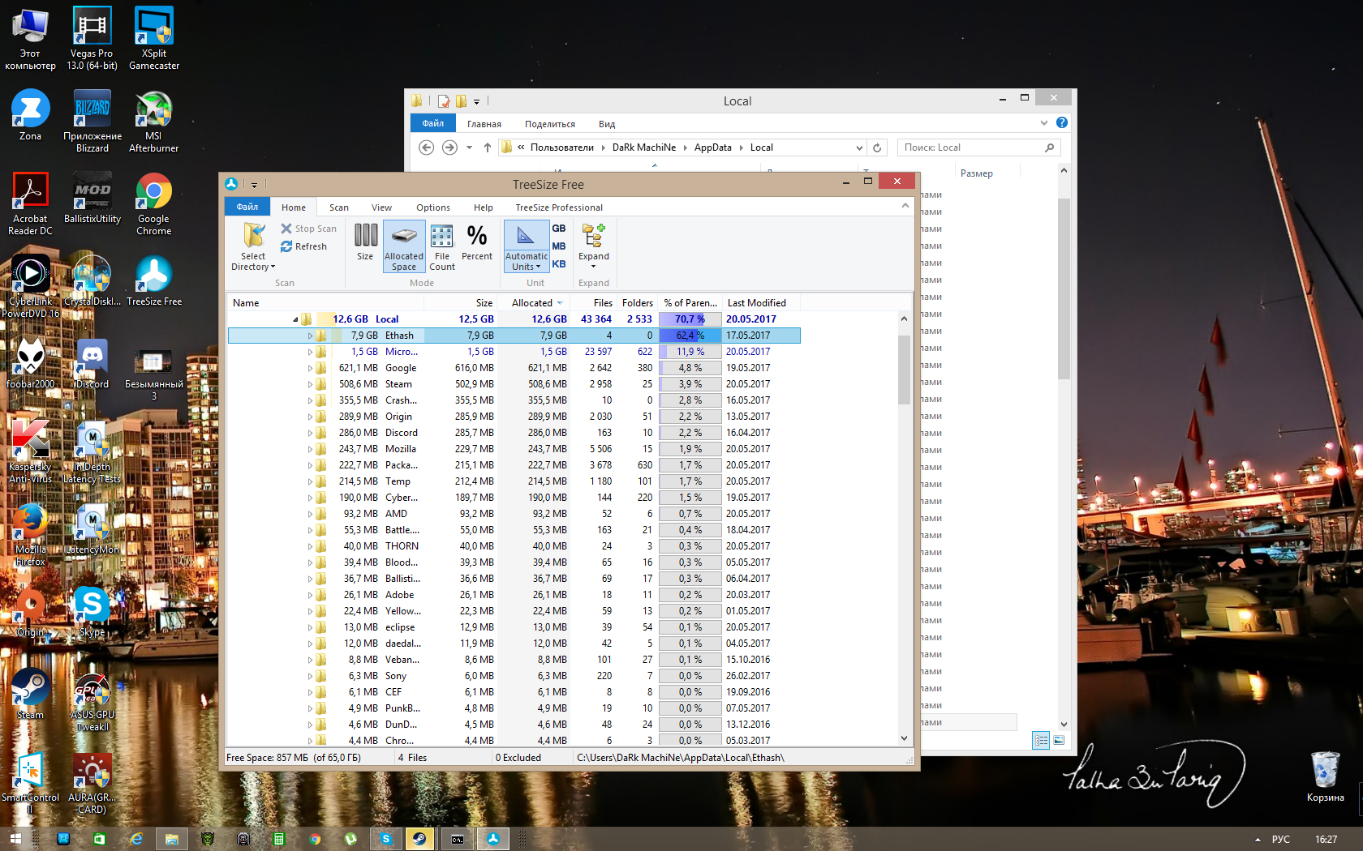Go to the Options ribbon tab

tap(433, 207)
